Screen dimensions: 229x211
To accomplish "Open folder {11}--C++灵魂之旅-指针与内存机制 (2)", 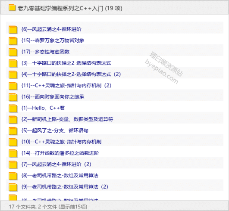I will 66,85.
